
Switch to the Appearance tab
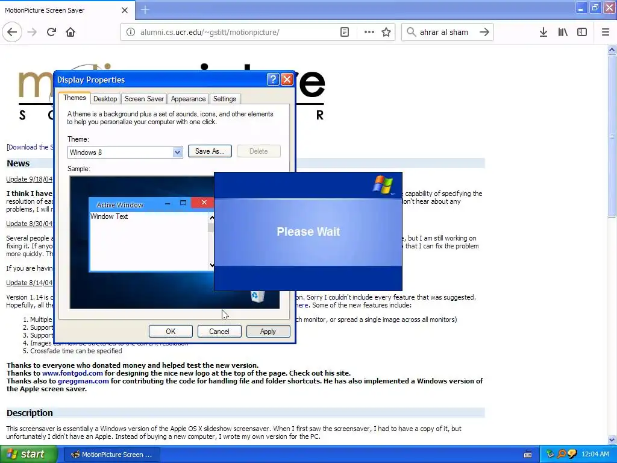pos(188,99)
